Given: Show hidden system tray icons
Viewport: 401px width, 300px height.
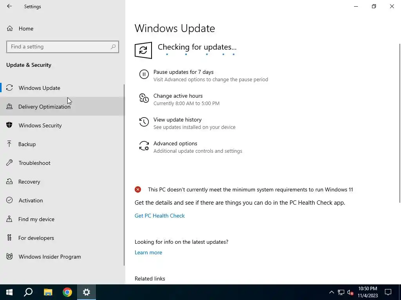Looking at the screenshot, I should 331,292.
